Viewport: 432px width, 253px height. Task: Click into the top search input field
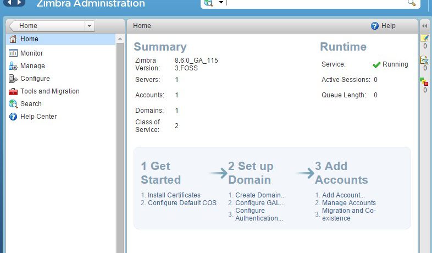coord(315,3)
